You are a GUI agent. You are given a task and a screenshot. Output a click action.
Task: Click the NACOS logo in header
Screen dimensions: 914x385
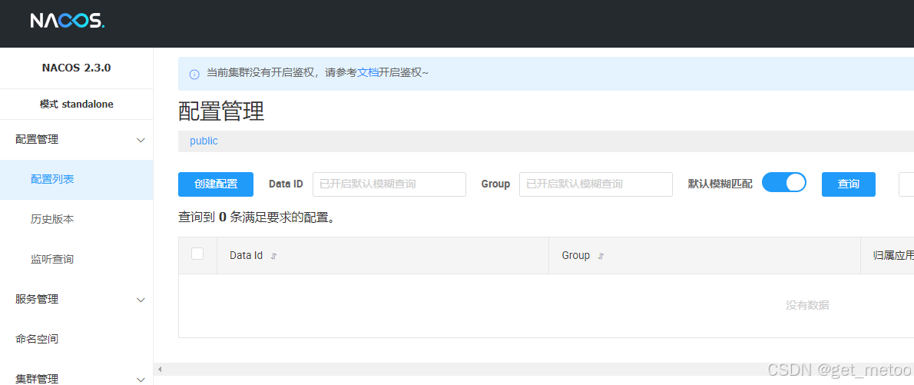pos(68,21)
